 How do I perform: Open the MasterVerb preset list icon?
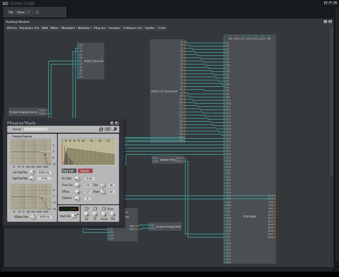click(x=101, y=129)
